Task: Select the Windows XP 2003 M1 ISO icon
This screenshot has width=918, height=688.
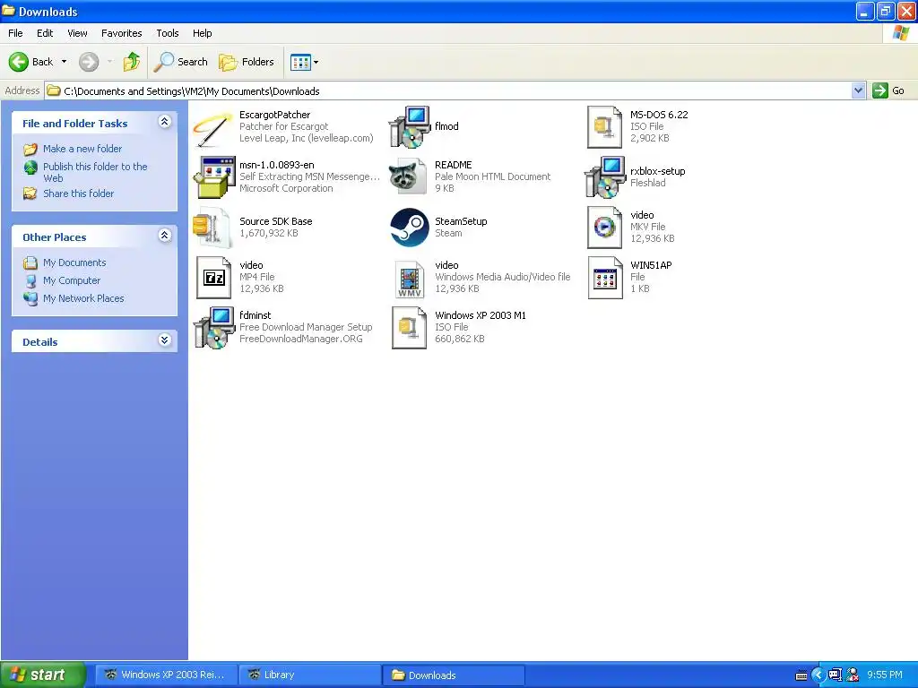Action: click(409, 328)
